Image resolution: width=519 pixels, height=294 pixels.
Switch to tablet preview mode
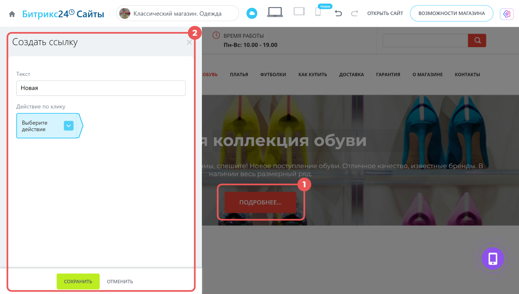tap(299, 12)
